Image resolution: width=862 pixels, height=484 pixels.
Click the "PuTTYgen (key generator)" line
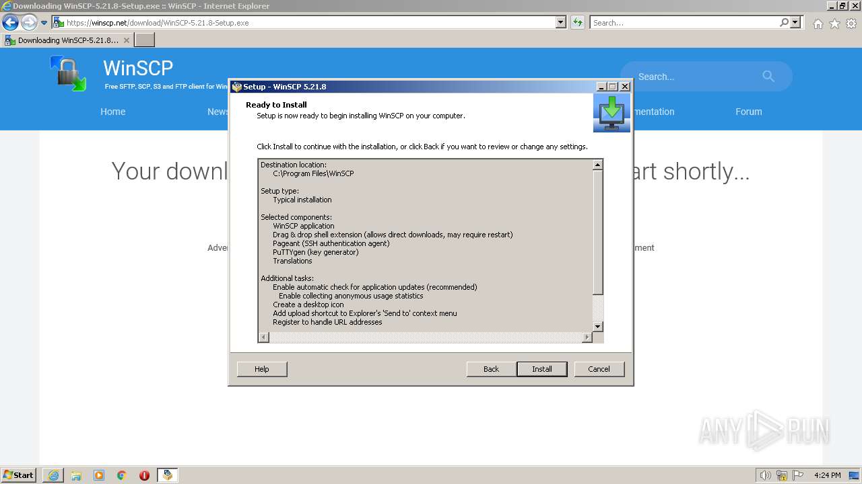316,252
